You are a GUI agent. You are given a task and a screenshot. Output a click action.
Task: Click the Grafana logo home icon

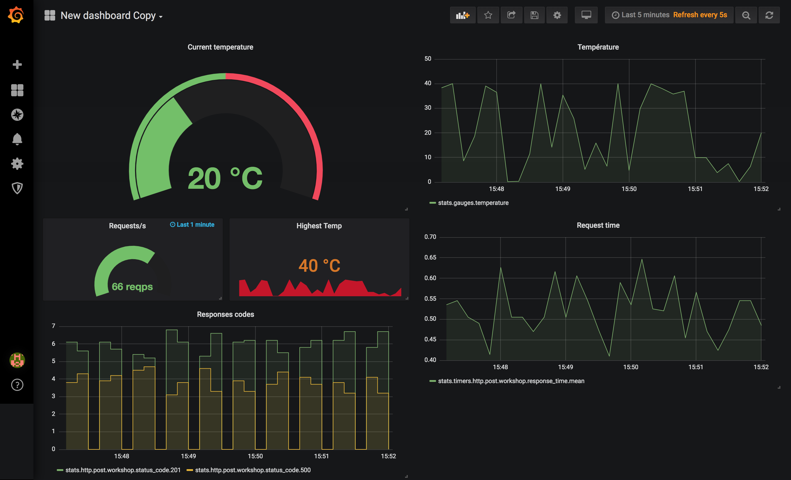pyautogui.click(x=16, y=15)
